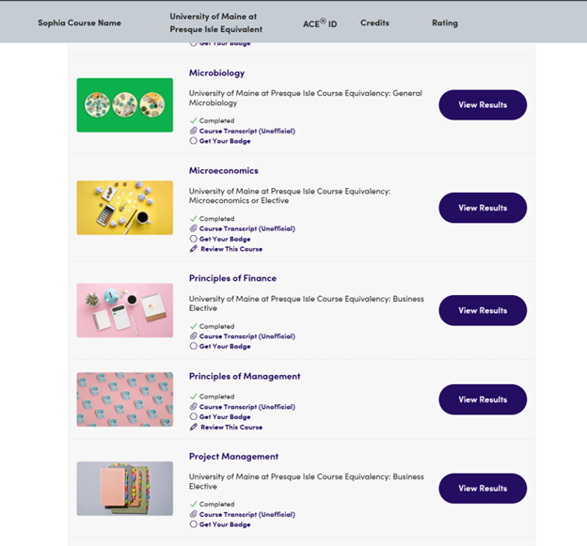Click the Rating column header

pos(445,23)
